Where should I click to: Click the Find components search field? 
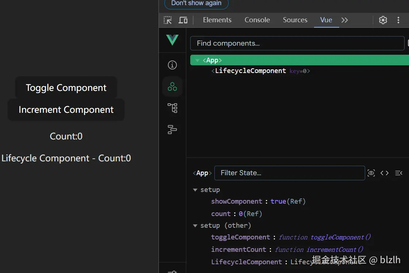297,43
